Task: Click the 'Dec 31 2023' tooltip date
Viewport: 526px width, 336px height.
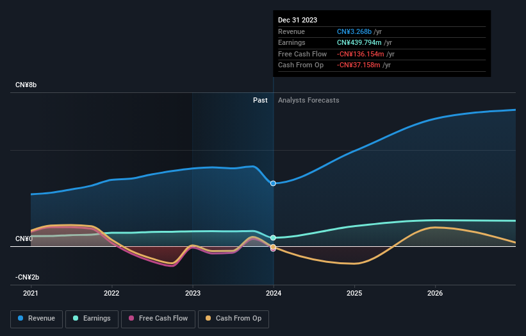Action: [x=297, y=20]
